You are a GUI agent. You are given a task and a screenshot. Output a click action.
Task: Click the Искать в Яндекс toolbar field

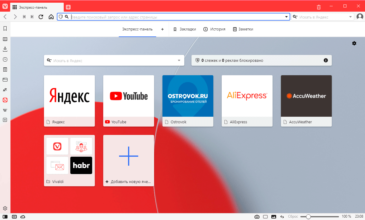coord(323,17)
